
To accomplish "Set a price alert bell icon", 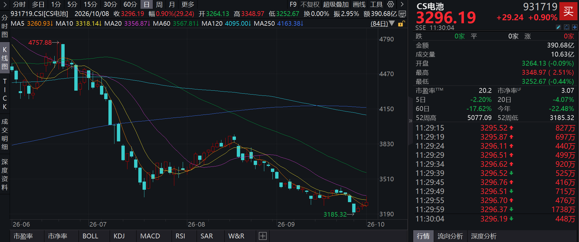I will pos(567,27).
